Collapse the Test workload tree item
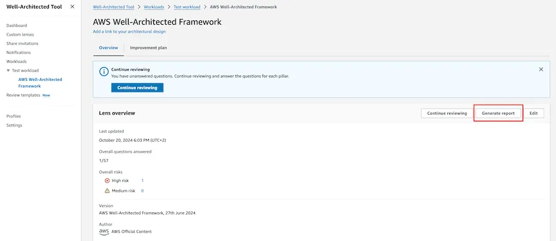 [8, 70]
